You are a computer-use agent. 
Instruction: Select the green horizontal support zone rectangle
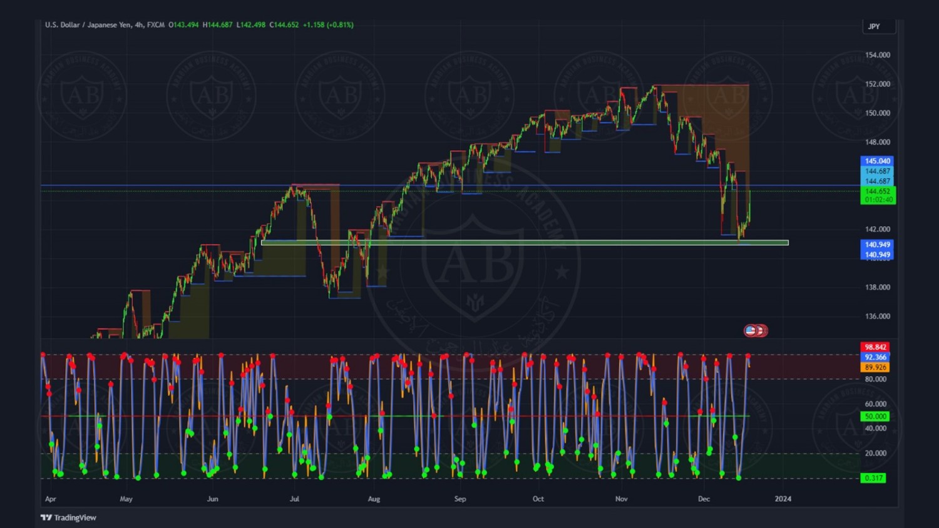click(x=525, y=243)
